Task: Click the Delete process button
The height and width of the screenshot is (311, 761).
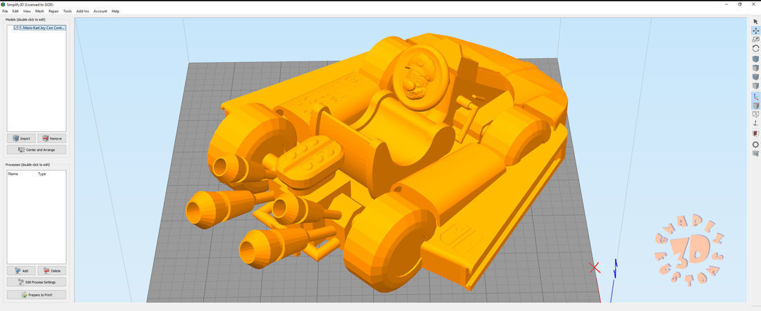Action: click(52, 271)
